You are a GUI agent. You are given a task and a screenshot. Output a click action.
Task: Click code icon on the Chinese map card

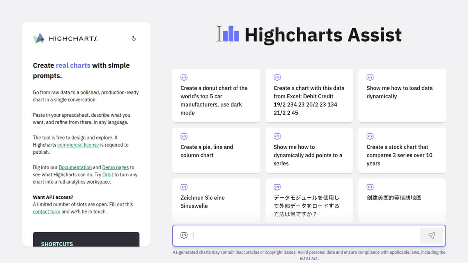pyautogui.click(x=370, y=187)
